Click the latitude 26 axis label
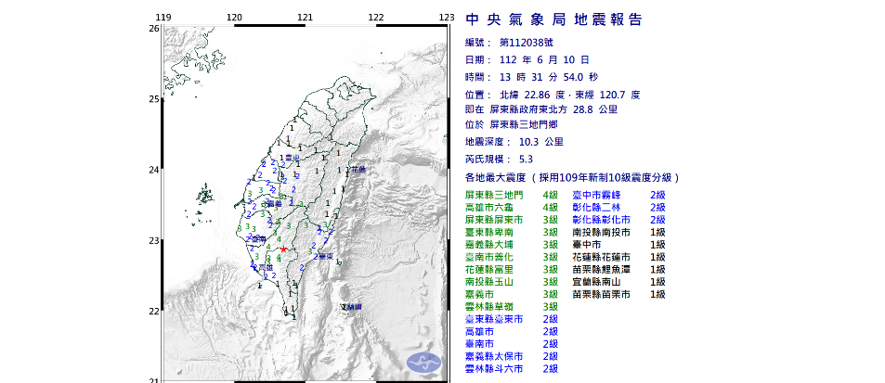Screen dimensions: 885x383 153,28
